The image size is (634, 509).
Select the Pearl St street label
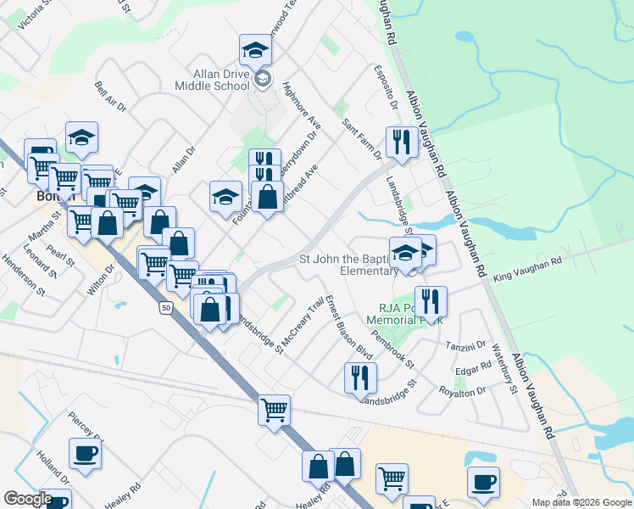tap(61, 255)
